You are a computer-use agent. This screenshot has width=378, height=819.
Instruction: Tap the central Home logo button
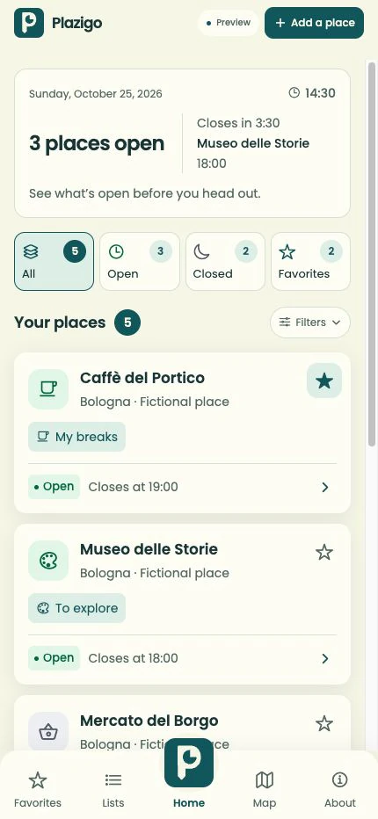189,763
